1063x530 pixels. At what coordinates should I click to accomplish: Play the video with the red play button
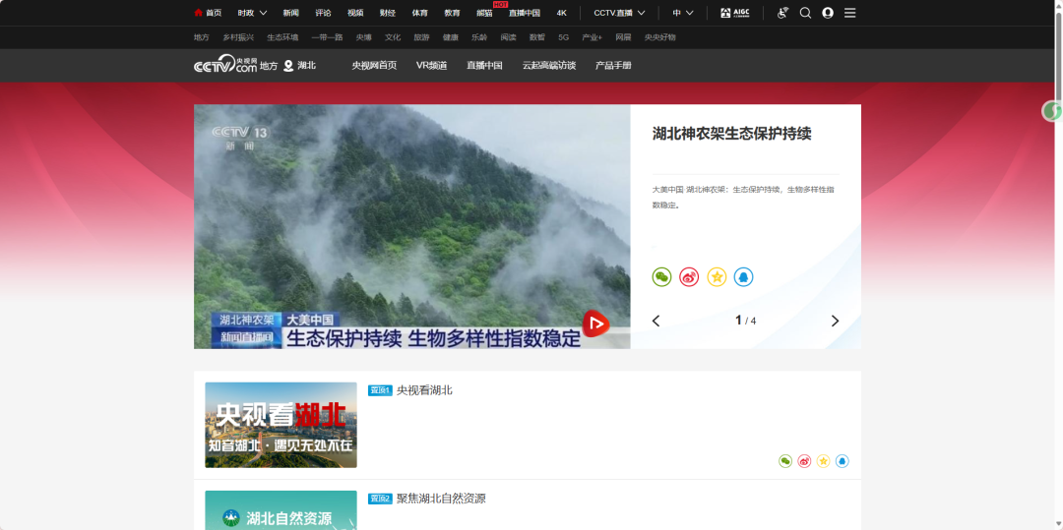(595, 324)
